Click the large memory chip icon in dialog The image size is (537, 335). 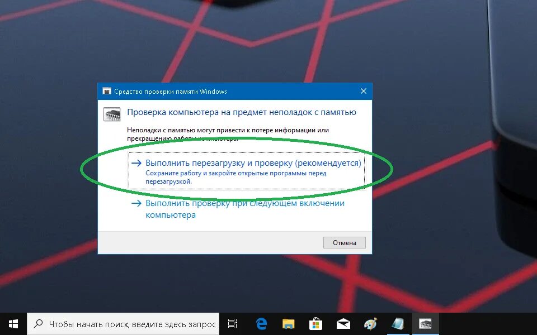(112, 114)
